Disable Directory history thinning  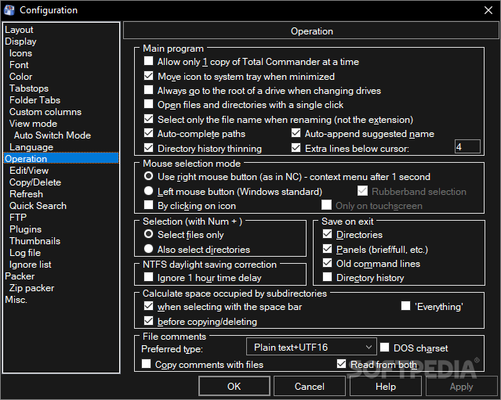click(148, 148)
